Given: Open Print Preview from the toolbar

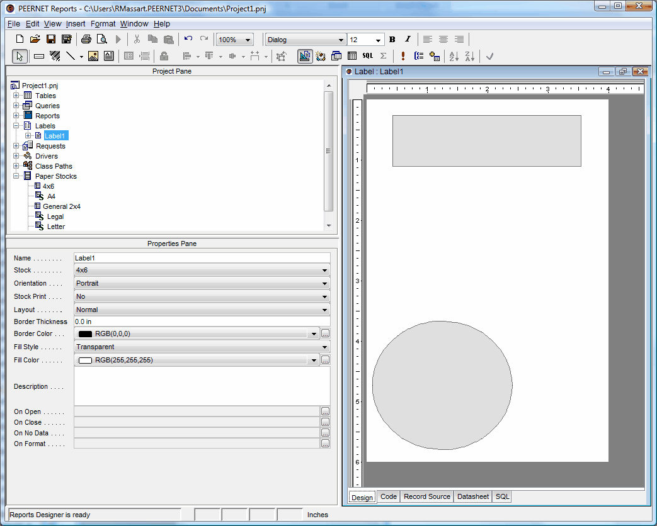Looking at the screenshot, I should pos(102,40).
